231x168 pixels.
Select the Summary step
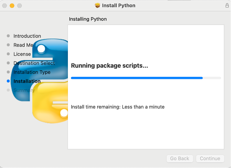click(24, 90)
